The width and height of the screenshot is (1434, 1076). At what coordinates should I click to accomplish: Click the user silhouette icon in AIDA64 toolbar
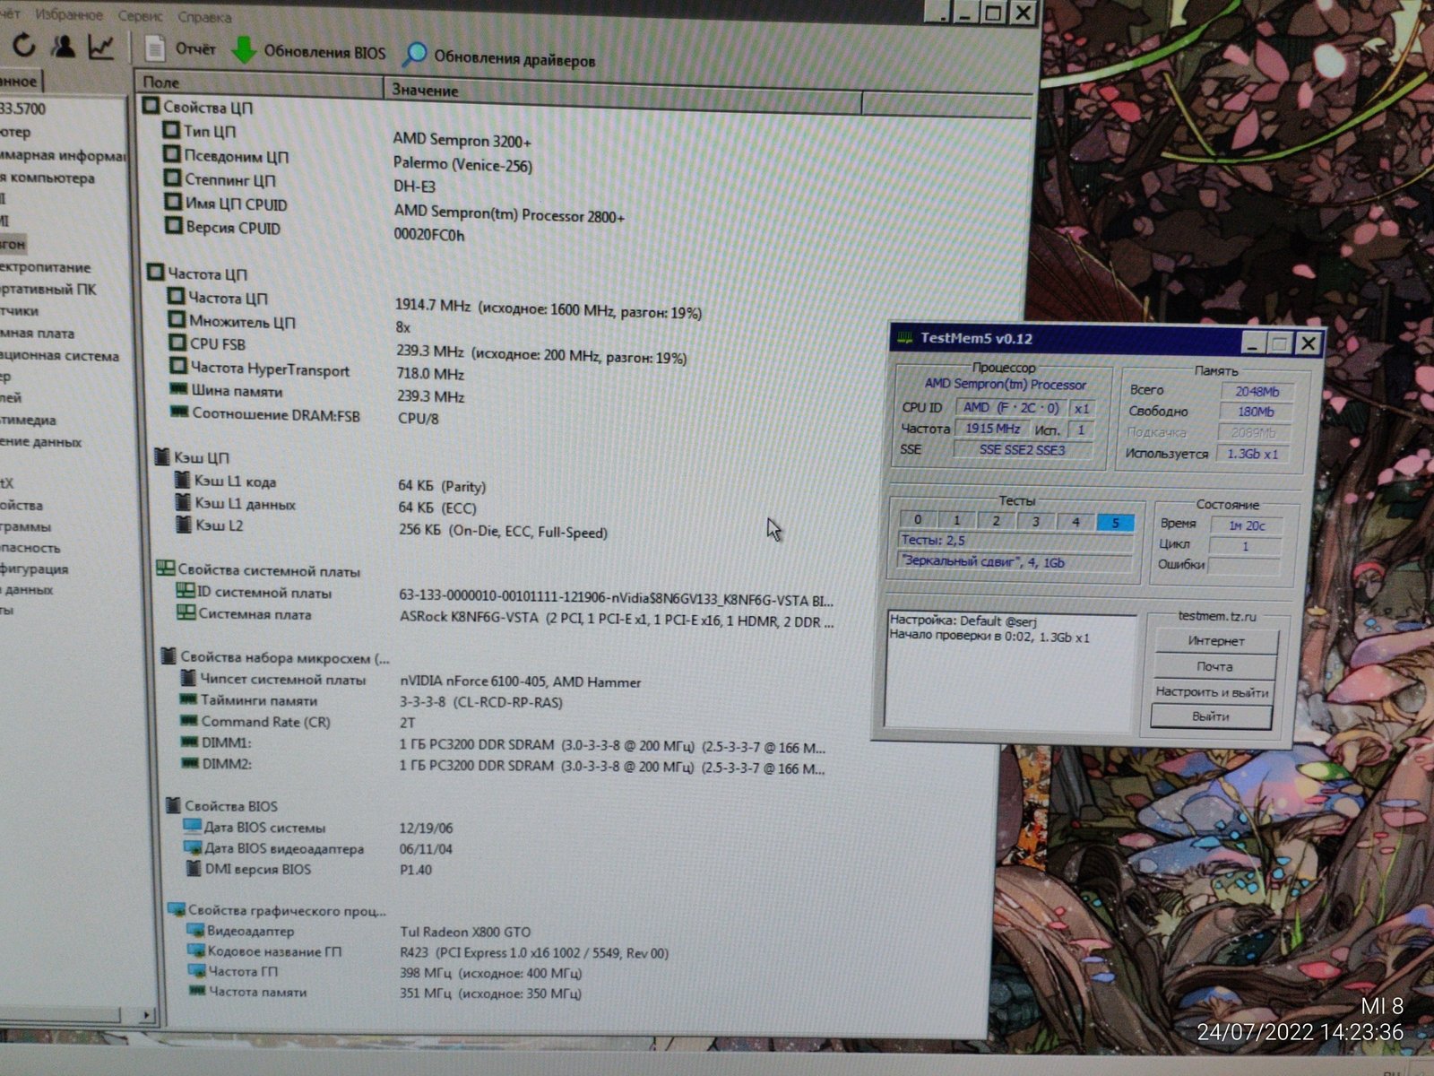63,46
